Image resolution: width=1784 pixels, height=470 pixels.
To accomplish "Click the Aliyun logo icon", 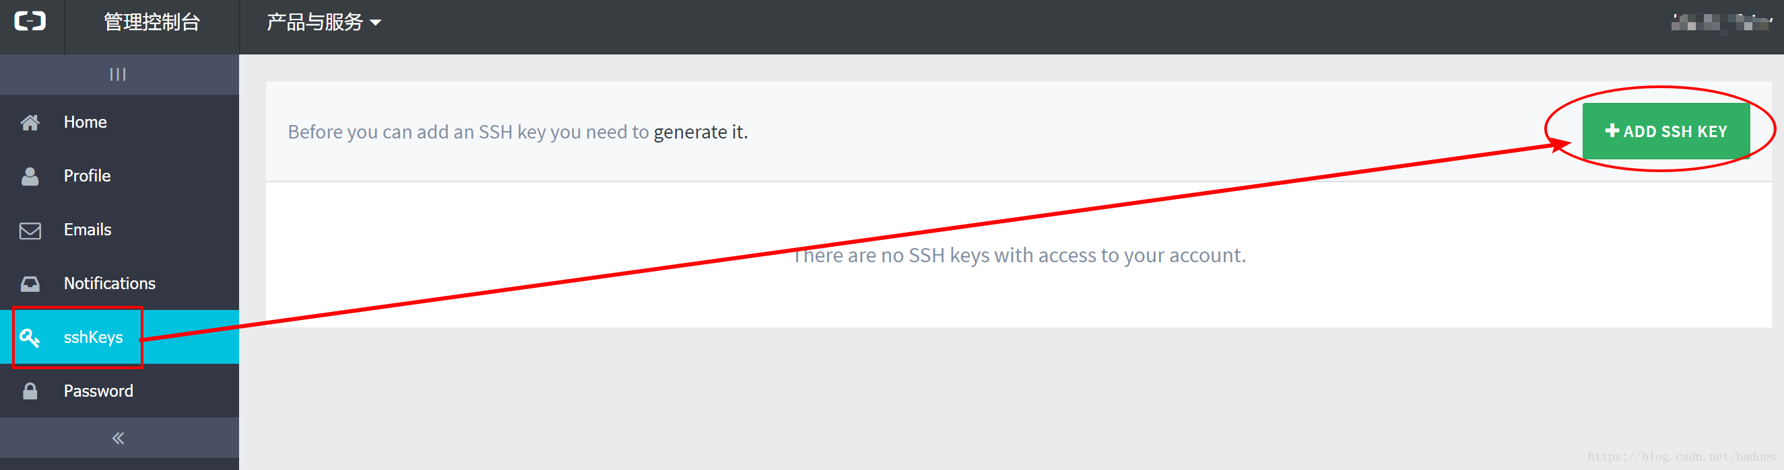I will pos(30,22).
